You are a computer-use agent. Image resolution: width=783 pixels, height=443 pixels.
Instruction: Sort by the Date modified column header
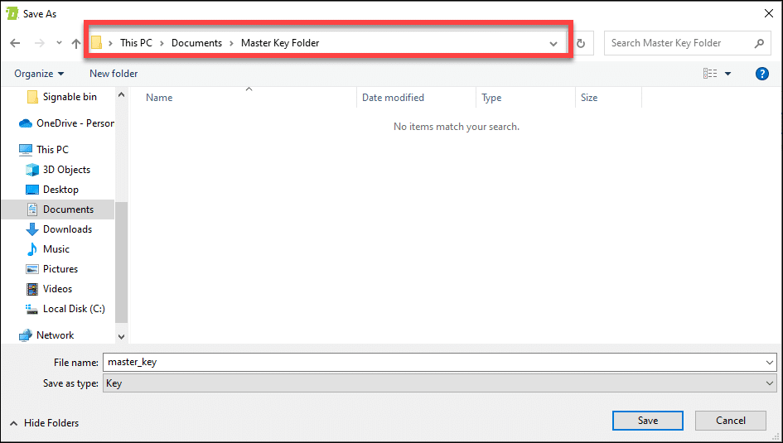tap(393, 98)
